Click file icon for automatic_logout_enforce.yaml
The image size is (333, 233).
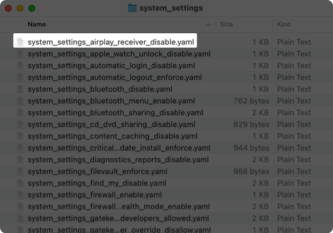click(x=20, y=77)
